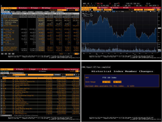Switch to Key Stats tab
The width and height of the screenshot is (162, 122).
click(x=5, y=12)
